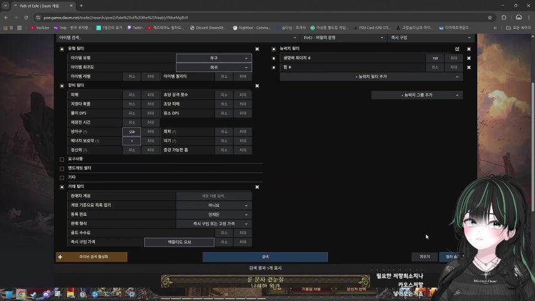The width and height of the screenshot is (535, 301).
Task: Open Chrome from the taskbar
Action: click(x=21, y=294)
